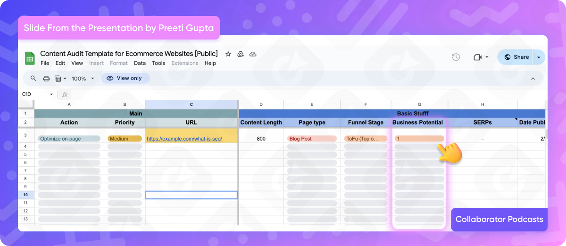Print the spreadsheet using printer icon
566x246 pixels.
pyautogui.click(x=46, y=79)
